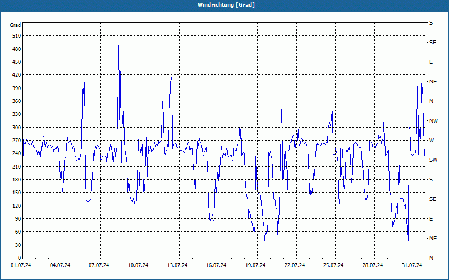The height and width of the screenshot is (280, 449).
Task: Click the date label '07.07.24'
Action: coord(99,265)
